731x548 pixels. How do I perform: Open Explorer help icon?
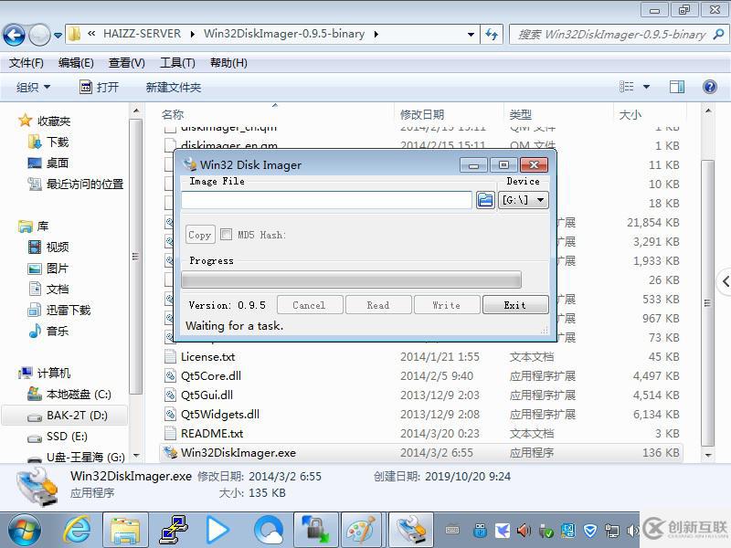[x=710, y=87]
